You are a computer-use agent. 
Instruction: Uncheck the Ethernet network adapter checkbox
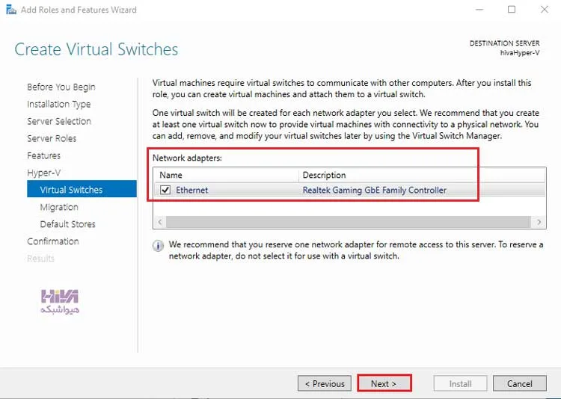click(x=165, y=190)
